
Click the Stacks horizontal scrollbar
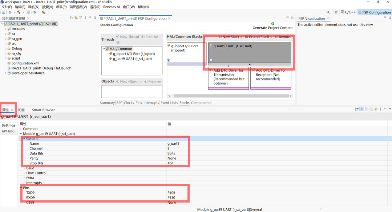click(231, 96)
